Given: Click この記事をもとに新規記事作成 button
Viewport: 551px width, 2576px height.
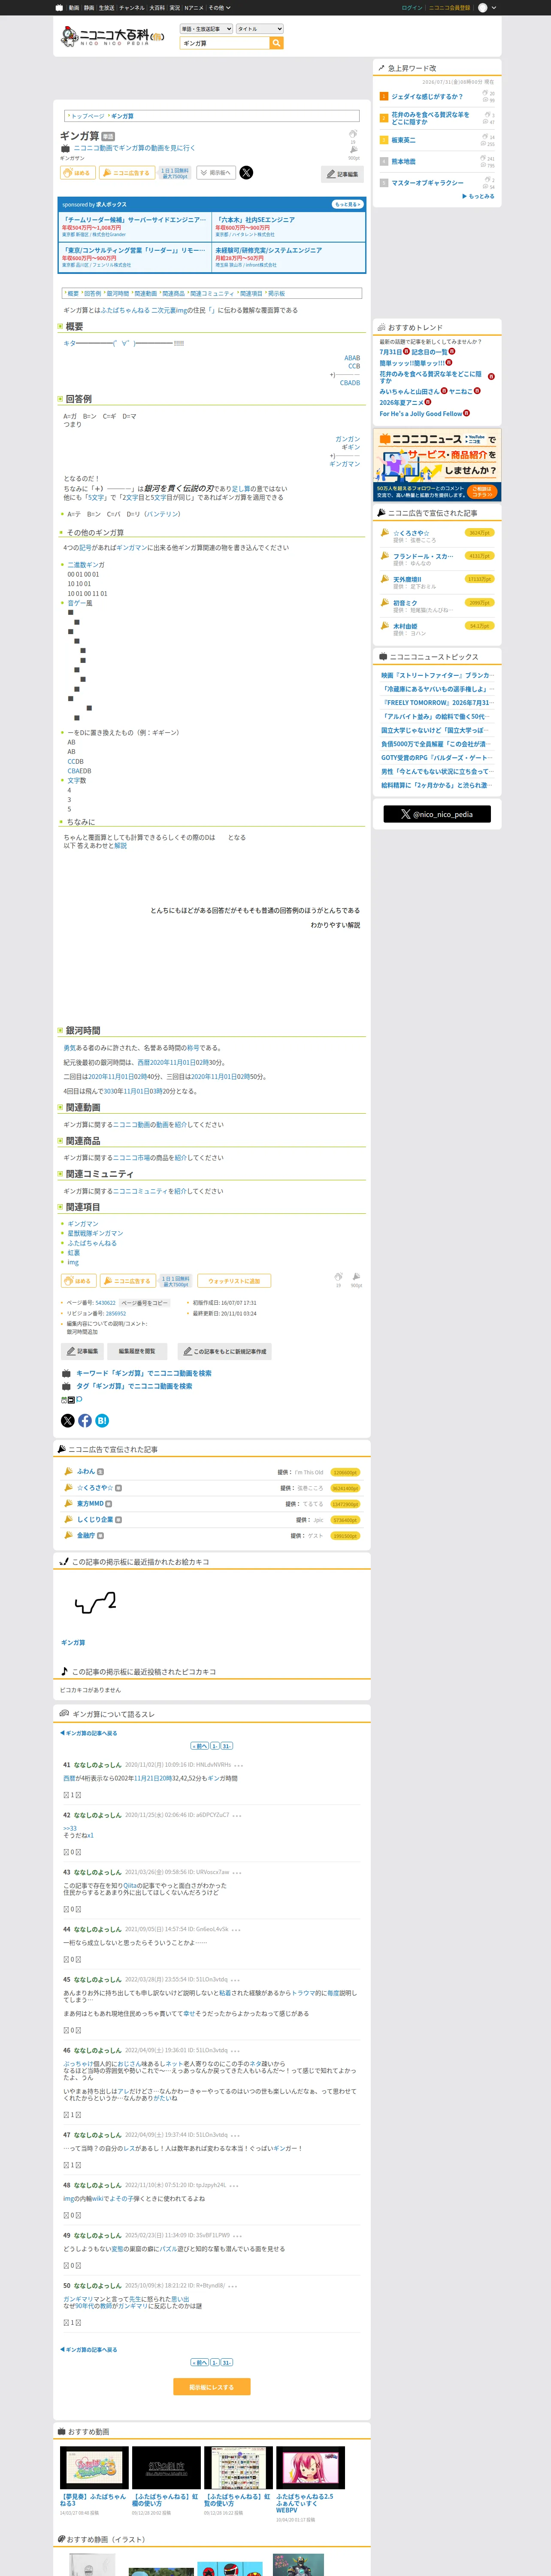Looking at the screenshot, I should [x=224, y=1351].
